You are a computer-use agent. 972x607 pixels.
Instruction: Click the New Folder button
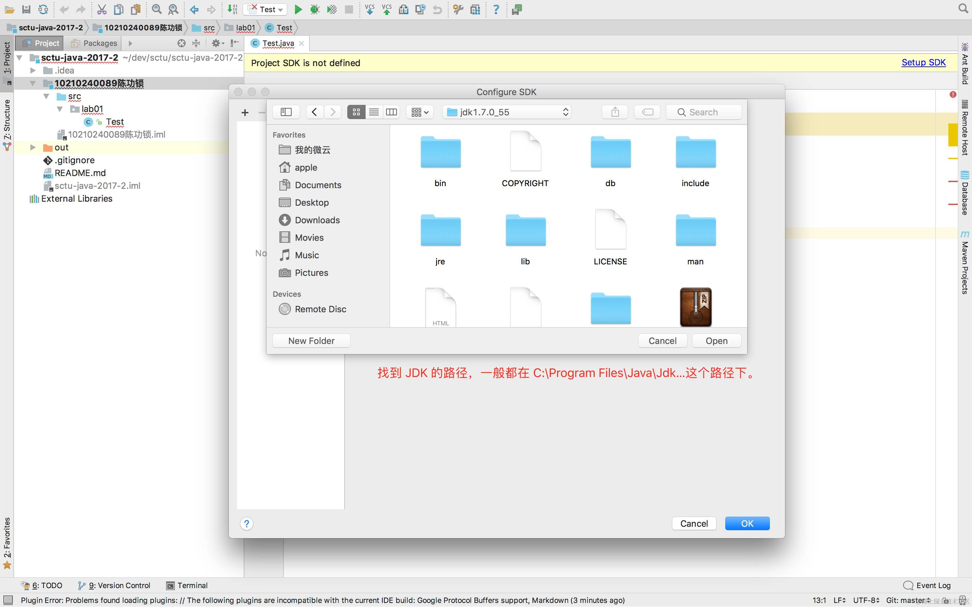311,341
